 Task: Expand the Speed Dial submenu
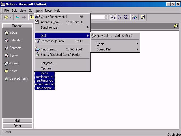point(115,49)
